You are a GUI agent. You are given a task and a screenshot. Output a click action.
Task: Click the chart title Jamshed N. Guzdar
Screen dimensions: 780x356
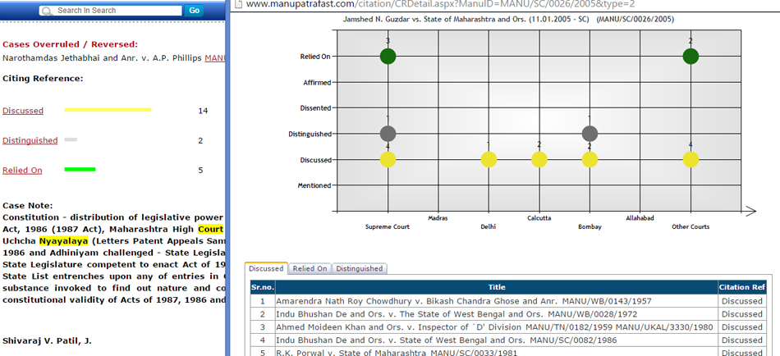click(x=508, y=20)
